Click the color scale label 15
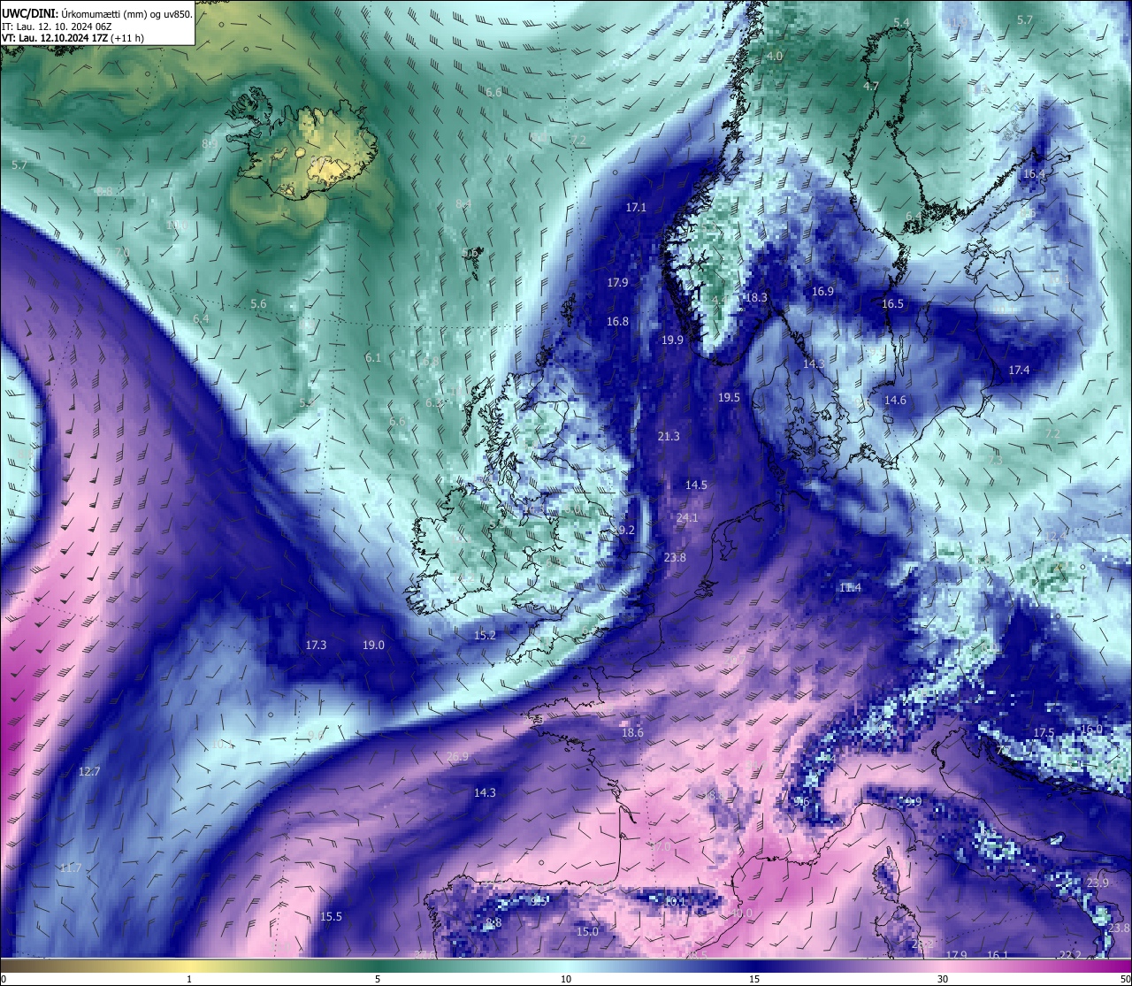The image size is (1132, 986). (754, 979)
